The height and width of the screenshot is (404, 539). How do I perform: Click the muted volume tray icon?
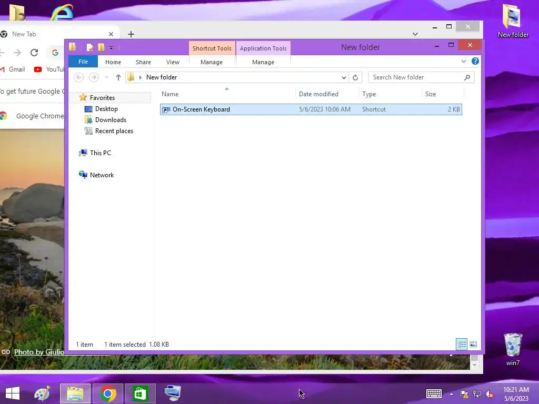click(490, 394)
